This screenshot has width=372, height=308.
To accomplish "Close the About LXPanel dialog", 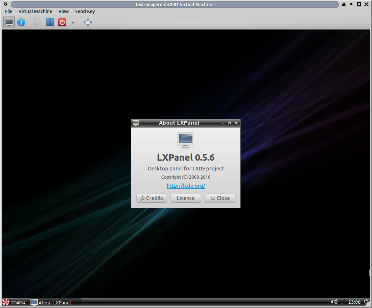I will (220, 198).
